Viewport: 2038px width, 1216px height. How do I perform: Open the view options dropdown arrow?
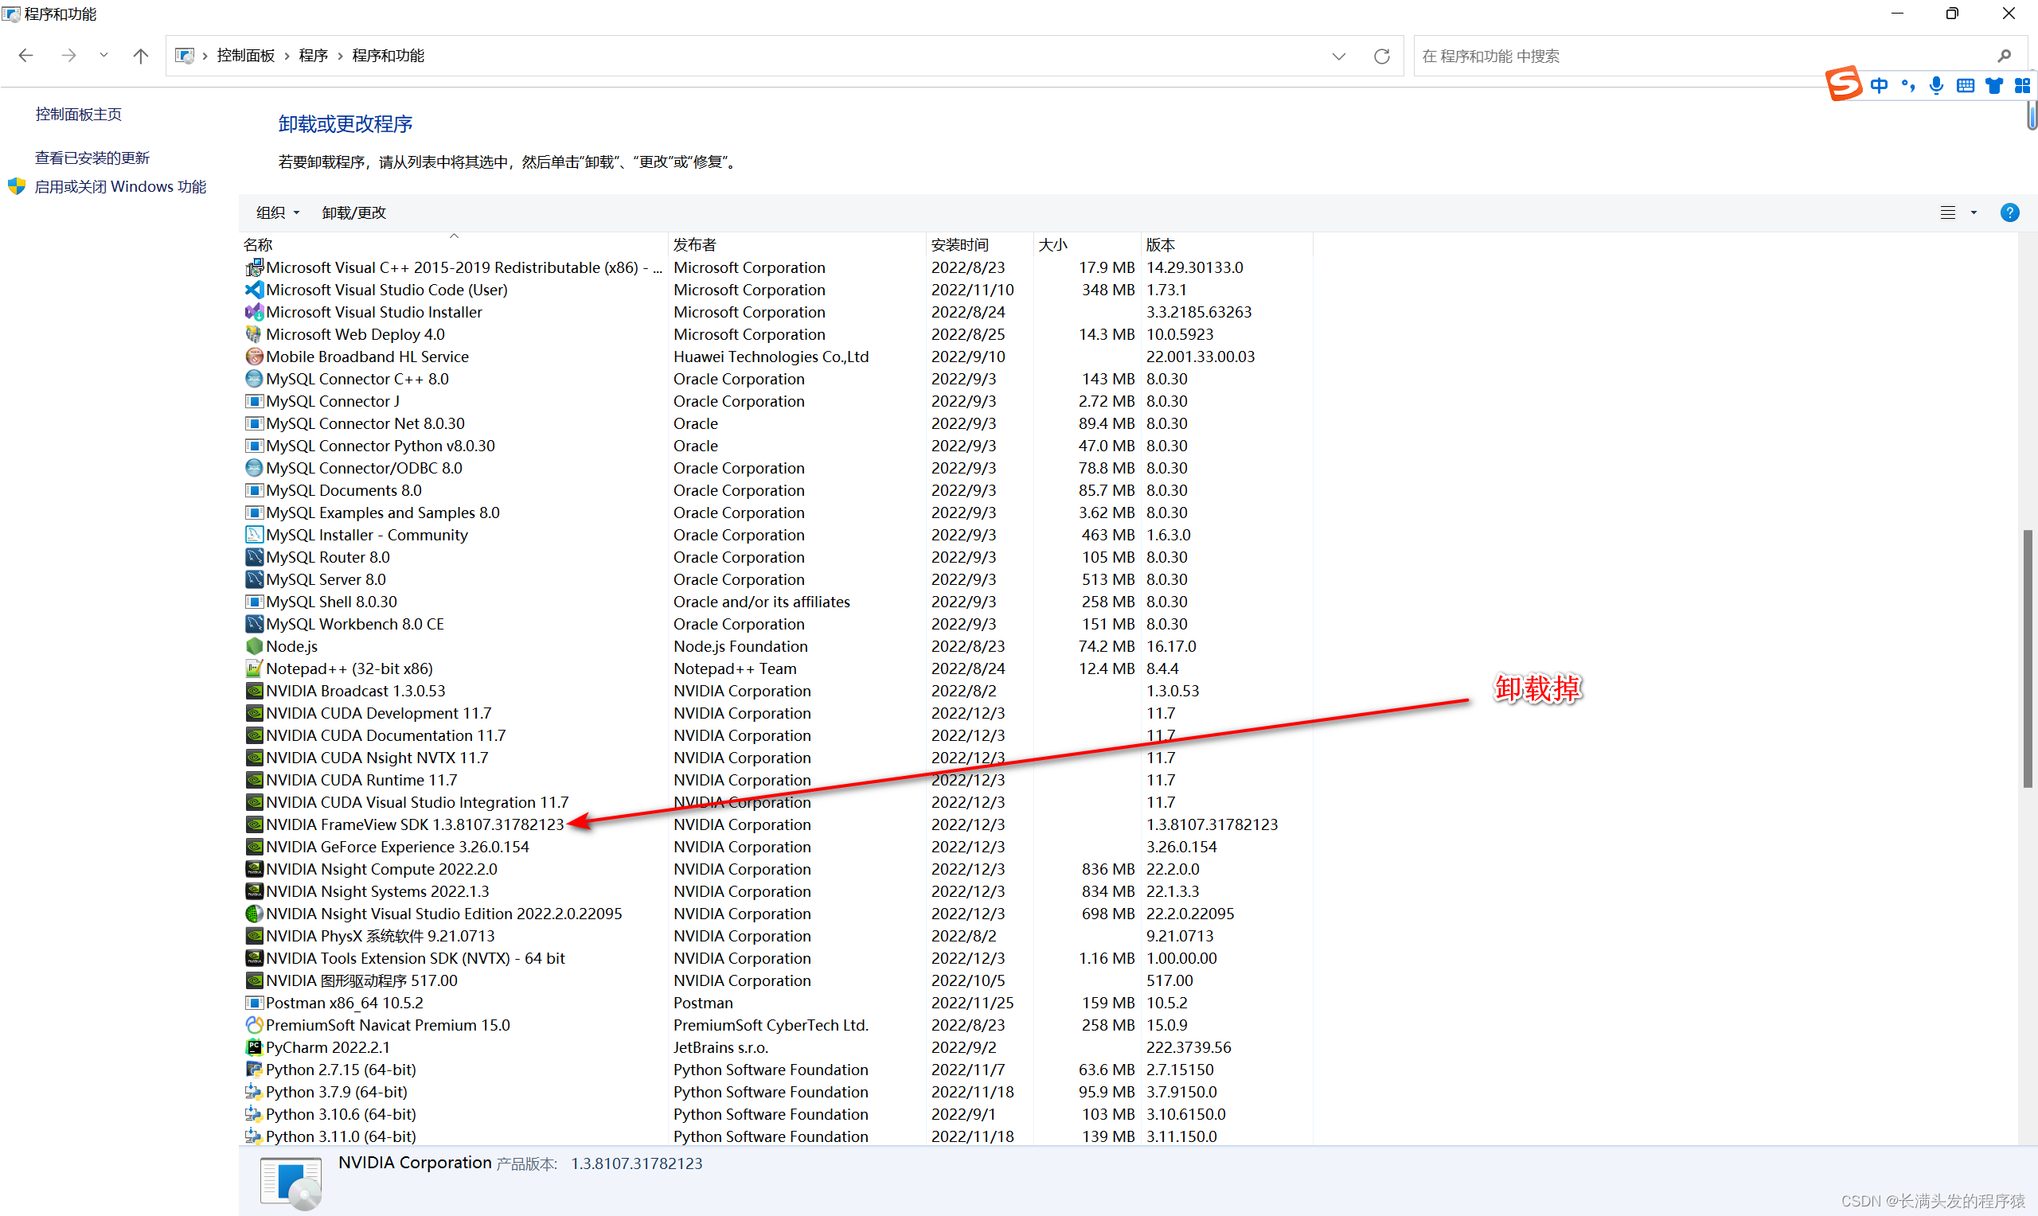pos(1974,213)
